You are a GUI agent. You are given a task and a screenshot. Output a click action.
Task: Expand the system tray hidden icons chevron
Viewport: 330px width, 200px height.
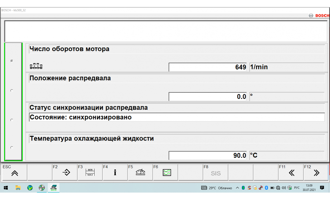(237, 188)
